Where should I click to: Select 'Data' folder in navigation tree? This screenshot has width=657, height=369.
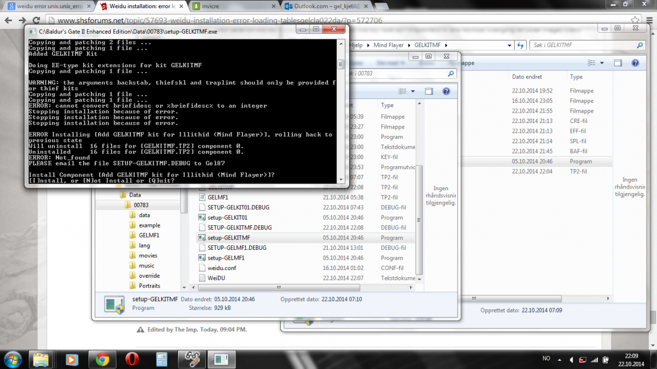point(135,195)
